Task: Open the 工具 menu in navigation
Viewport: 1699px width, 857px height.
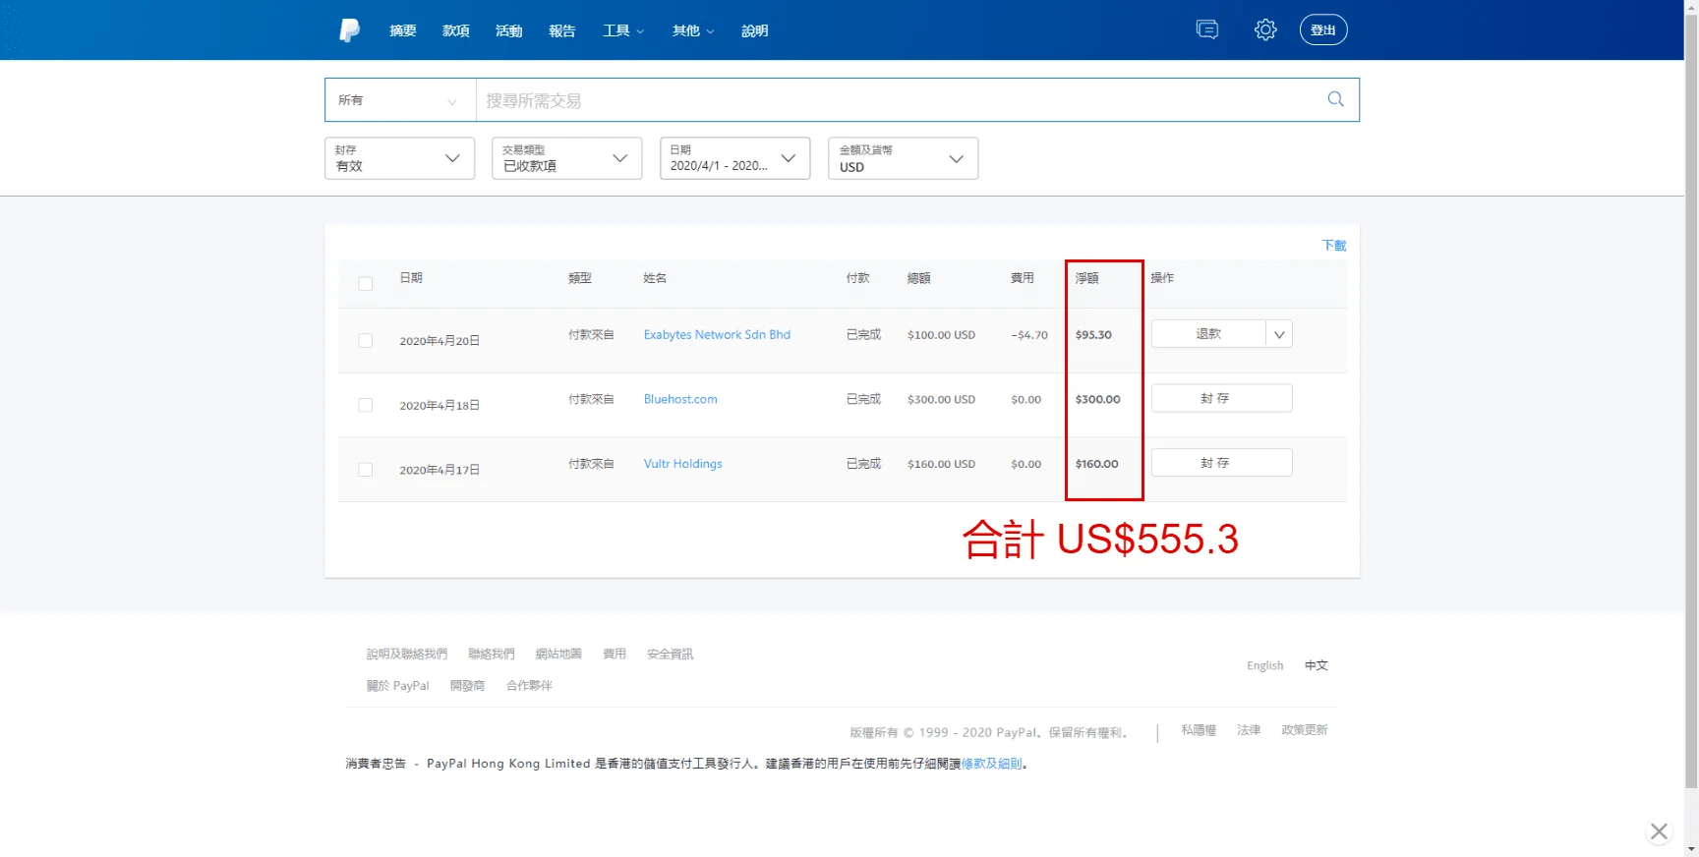Action: [623, 30]
